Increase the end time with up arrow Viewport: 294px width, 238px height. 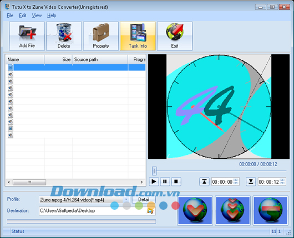coord(282,180)
